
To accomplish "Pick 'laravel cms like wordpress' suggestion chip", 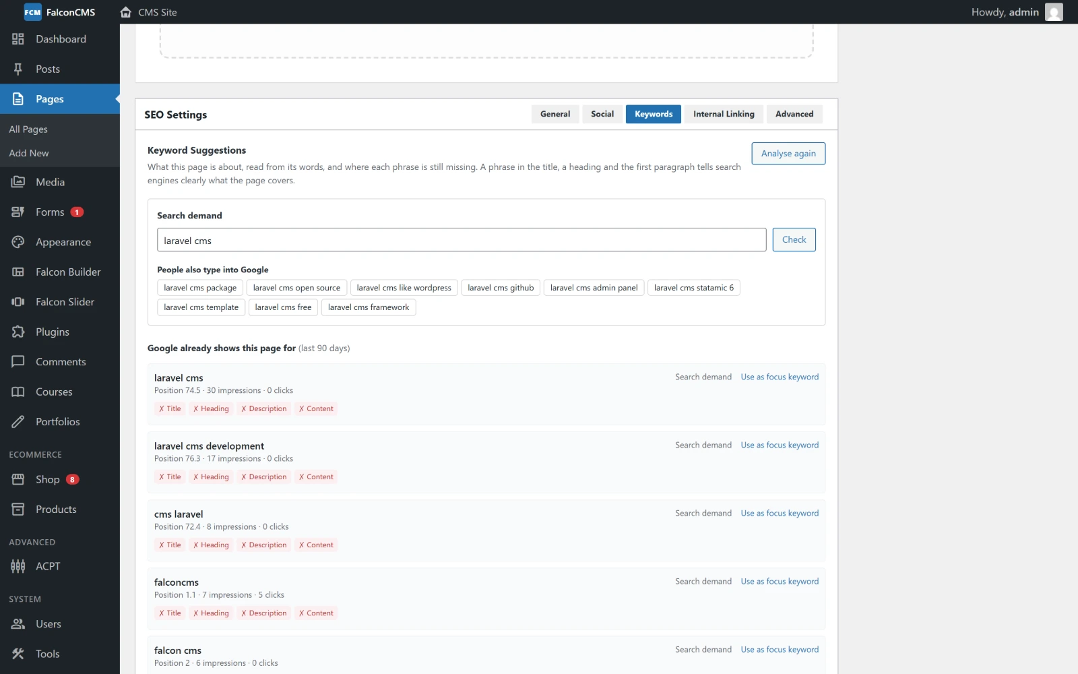I will pyautogui.click(x=404, y=288).
